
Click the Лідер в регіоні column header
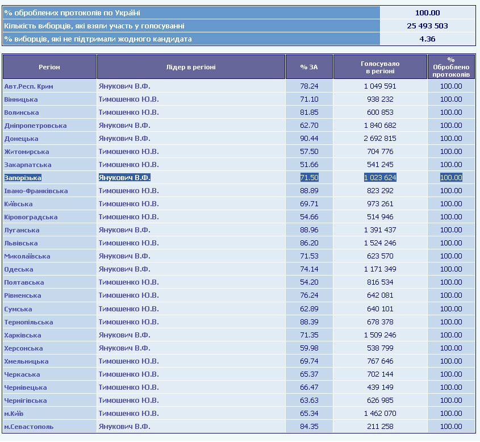point(191,67)
